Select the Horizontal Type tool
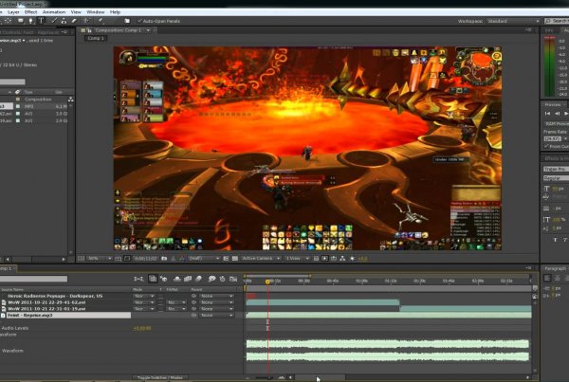The image size is (569, 382). tap(41, 21)
